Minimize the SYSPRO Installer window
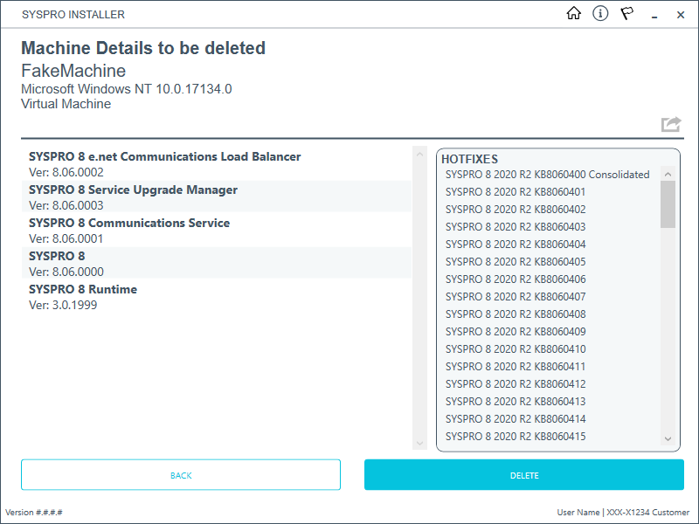The width and height of the screenshot is (699, 524). (656, 15)
